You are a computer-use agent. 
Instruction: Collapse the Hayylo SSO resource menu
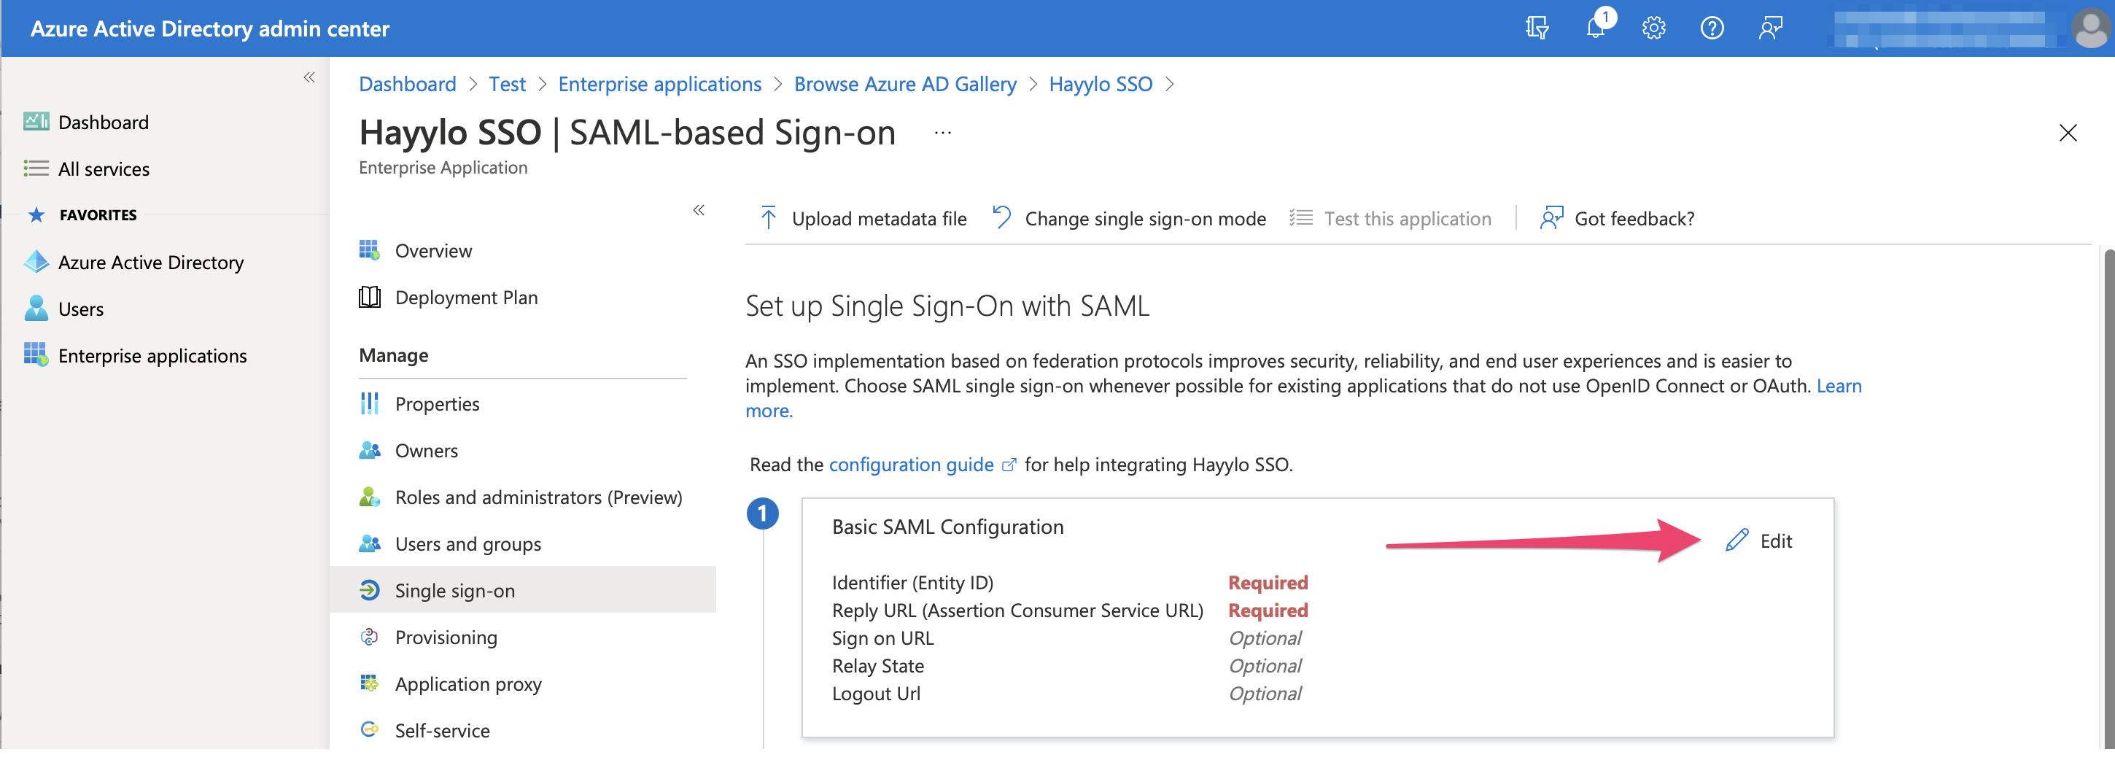[698, 210]
